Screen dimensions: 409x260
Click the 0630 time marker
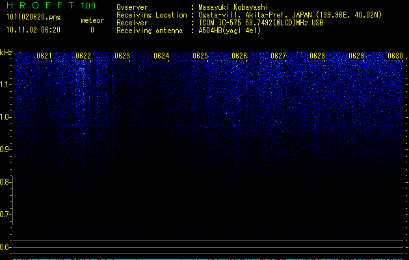395,56
